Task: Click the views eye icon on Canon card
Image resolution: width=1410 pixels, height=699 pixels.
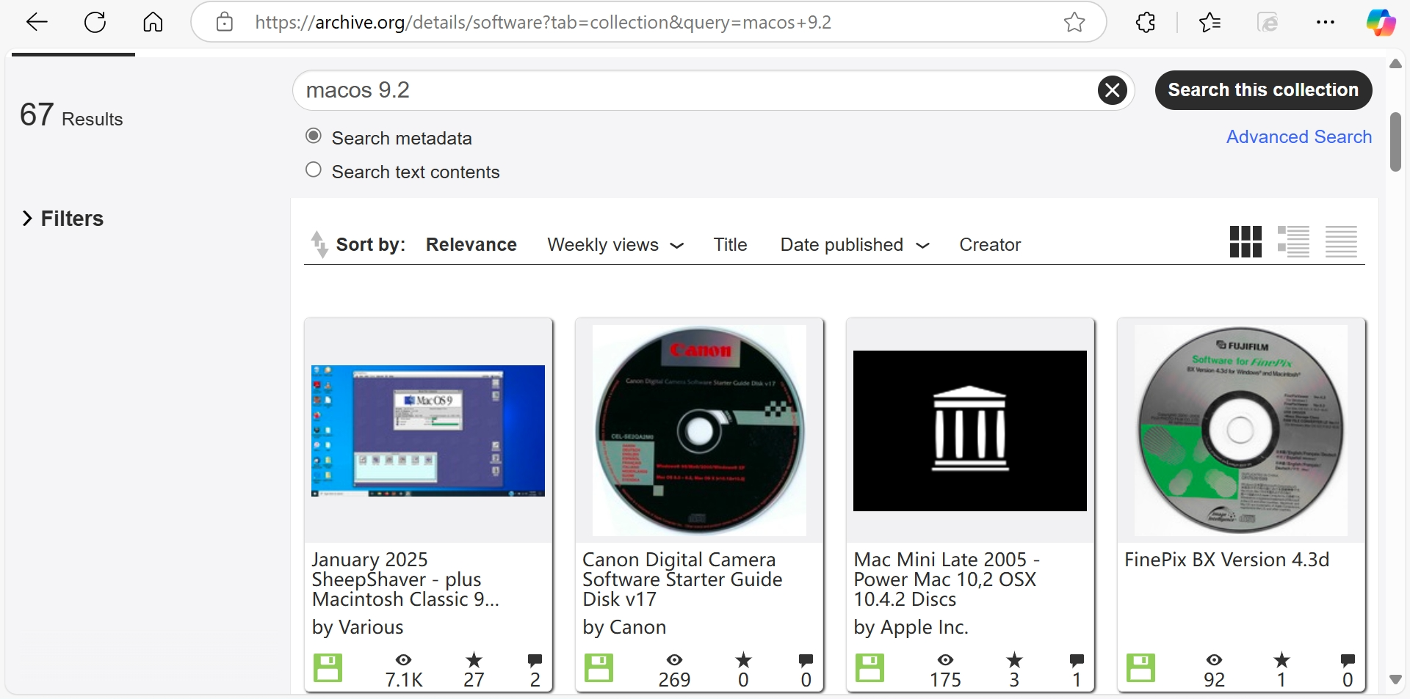Action: click(x=674, y=660)
